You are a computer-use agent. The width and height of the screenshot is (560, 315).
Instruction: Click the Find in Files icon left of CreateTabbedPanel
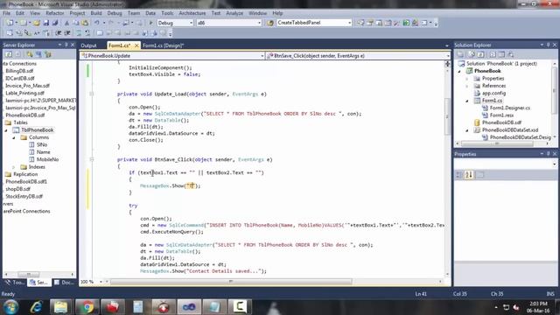coord(270,23)
